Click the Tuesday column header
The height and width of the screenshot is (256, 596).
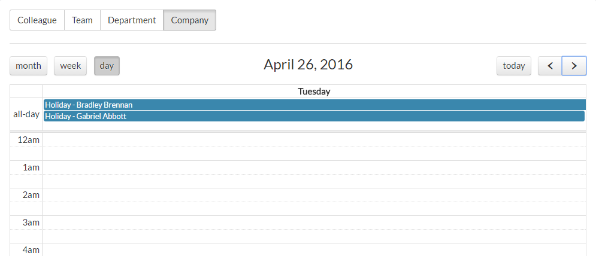pos(314,92)
